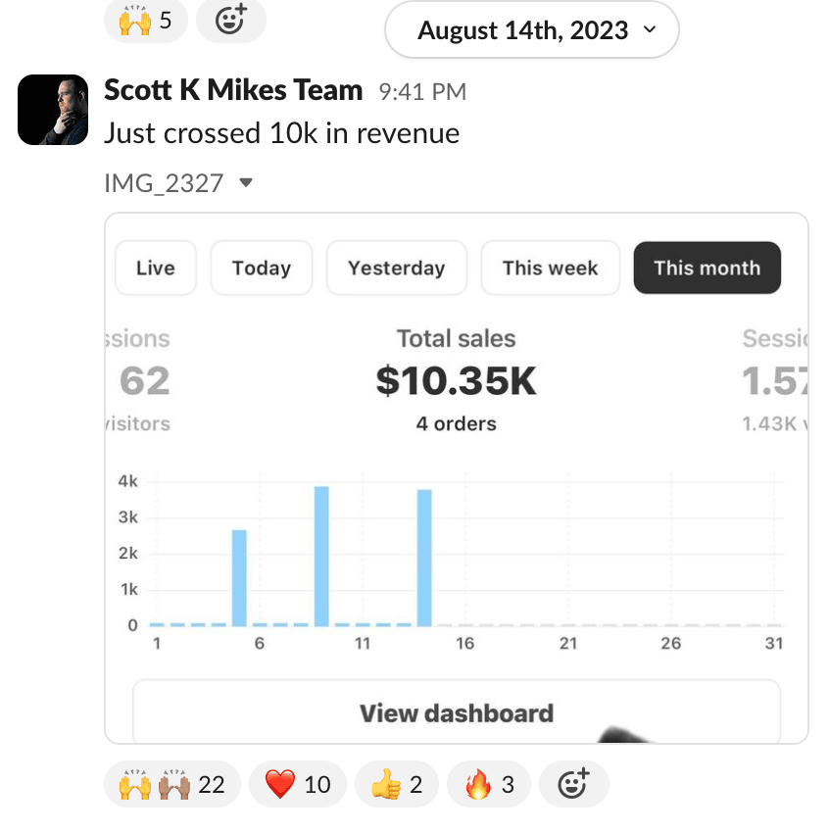This screenshot has width=829, height=833.
Task: Switch to the Yesterday tab
Action: [396, 268]
